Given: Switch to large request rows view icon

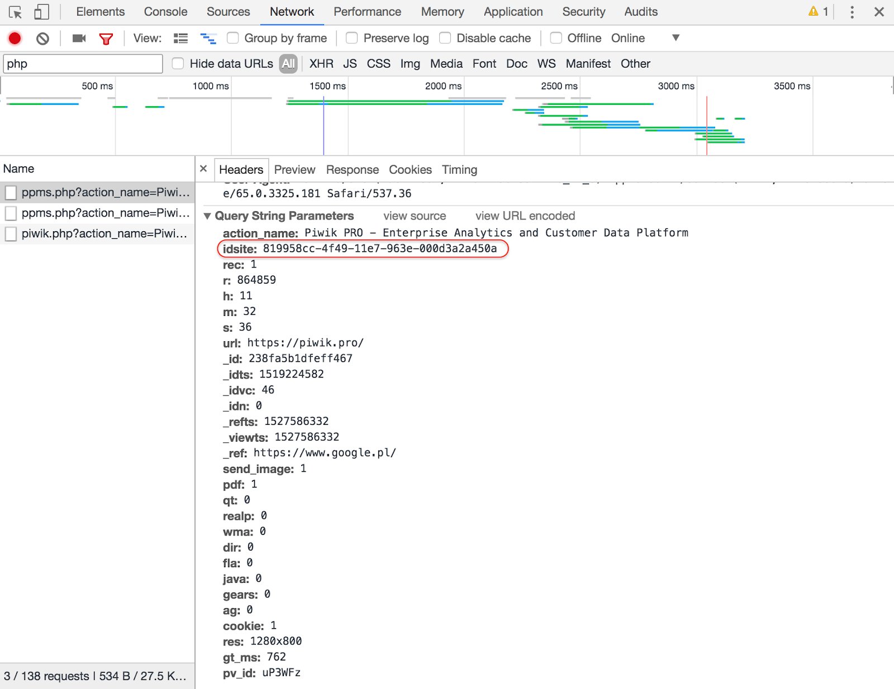Looking at the screenshot, I should click(180, 38).
